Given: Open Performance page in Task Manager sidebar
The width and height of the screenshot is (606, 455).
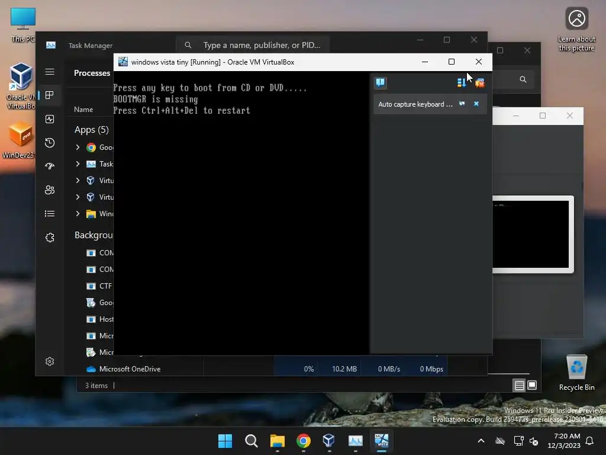Looking at the screenshot, I should tap(50, 119).
